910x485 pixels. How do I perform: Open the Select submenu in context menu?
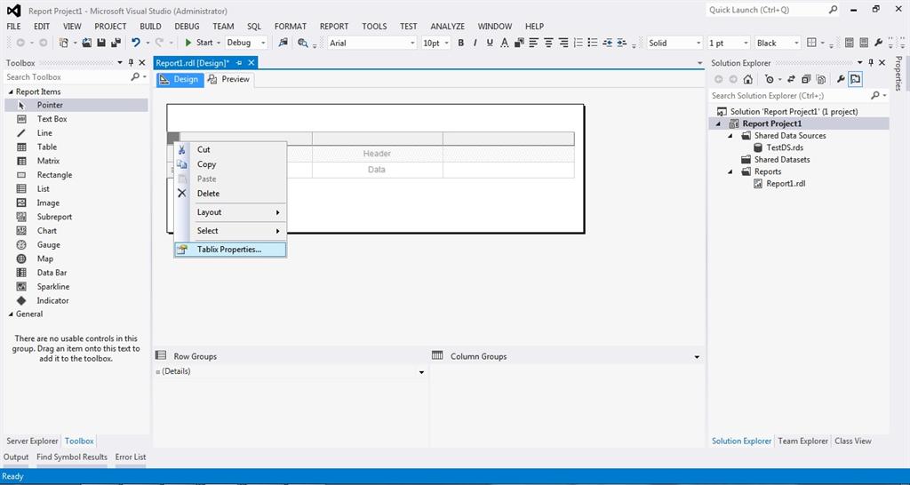pos(230,231)
